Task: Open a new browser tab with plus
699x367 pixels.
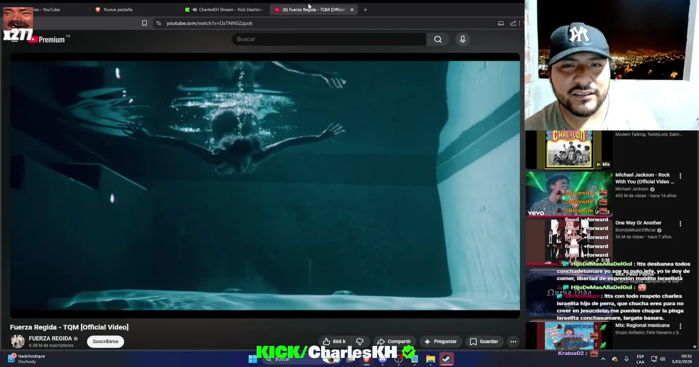Action: [x=365, y=9]
